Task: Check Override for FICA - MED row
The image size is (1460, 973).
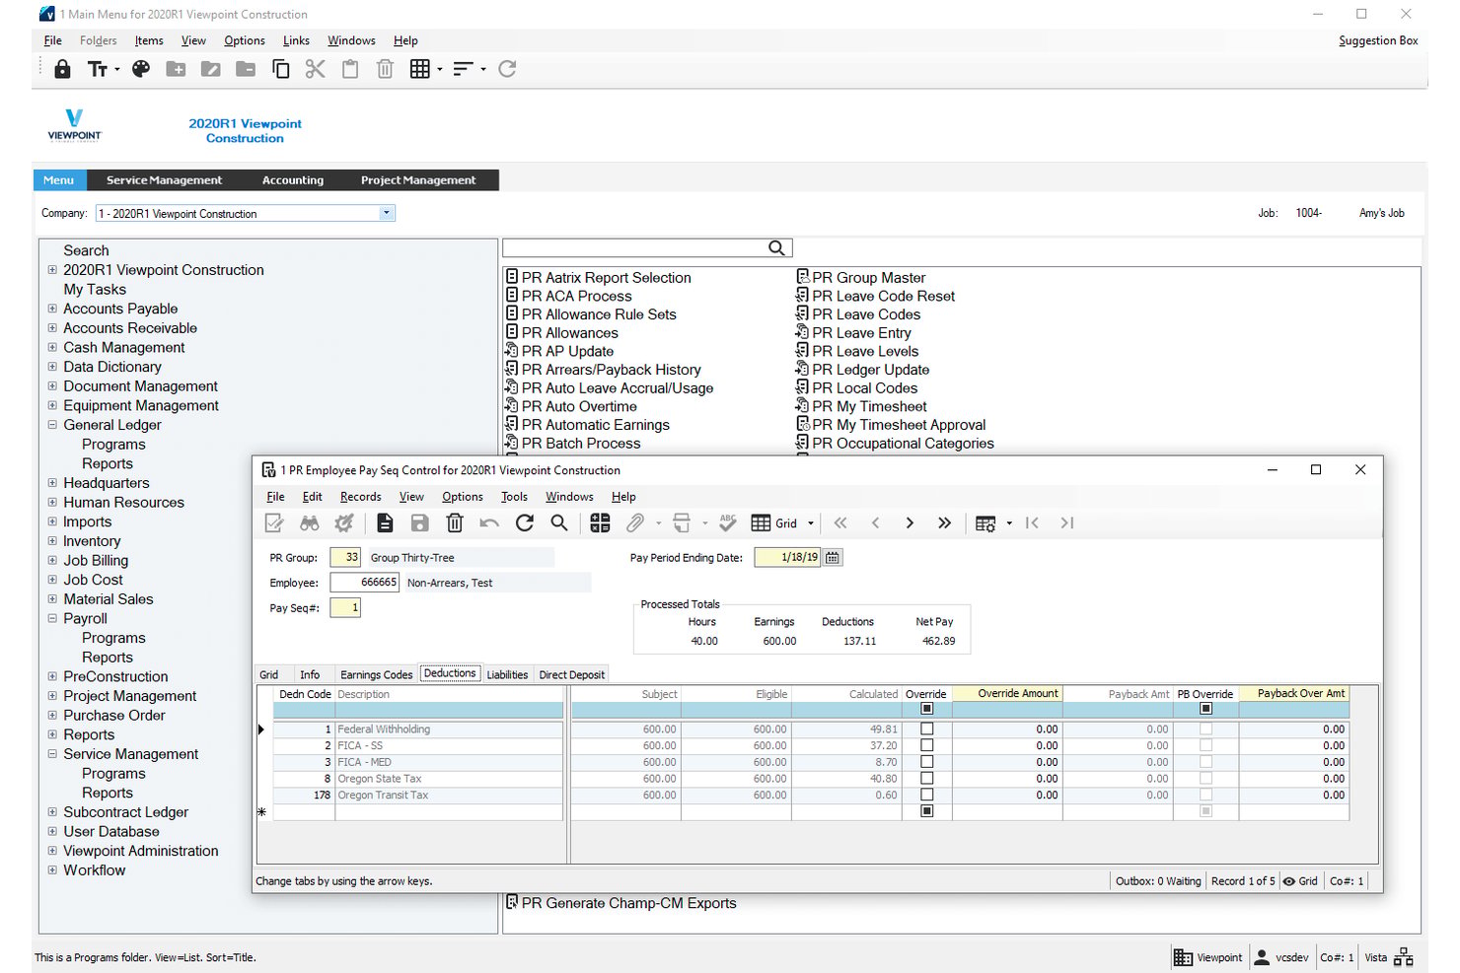Action: click(926, 762)
